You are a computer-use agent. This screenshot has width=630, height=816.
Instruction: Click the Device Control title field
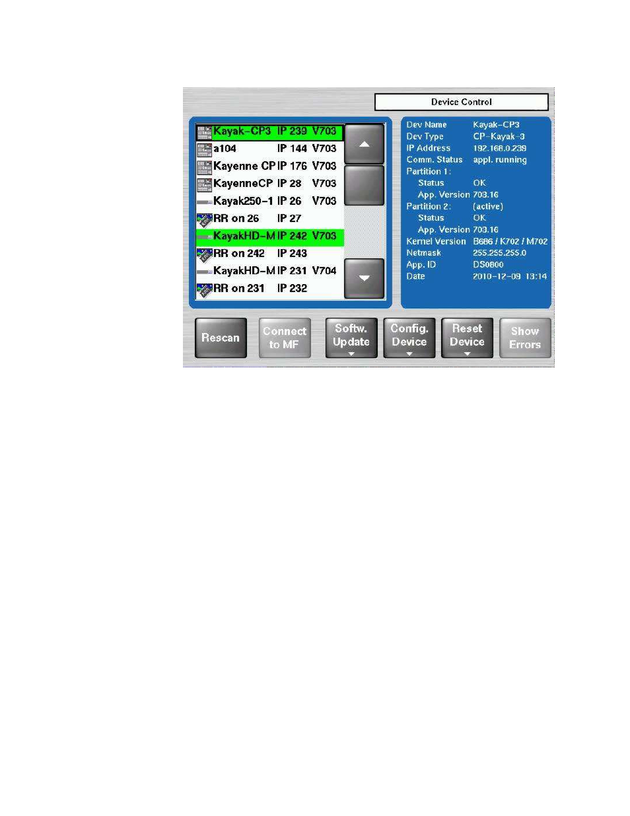[x=462, y=102]
